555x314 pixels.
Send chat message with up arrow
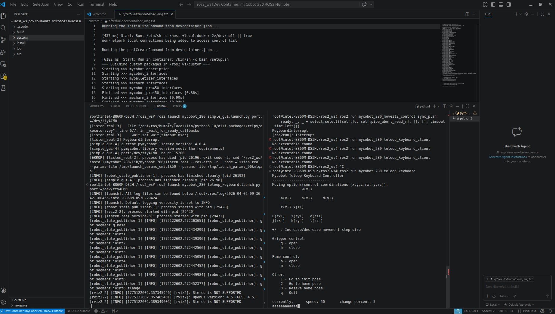pos(547,296)
